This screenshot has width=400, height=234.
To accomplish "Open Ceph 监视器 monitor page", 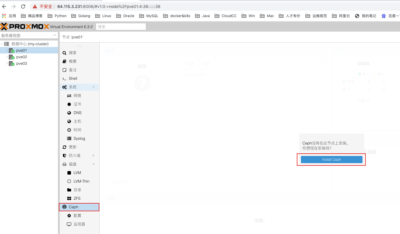I will [x=79, y=224].
